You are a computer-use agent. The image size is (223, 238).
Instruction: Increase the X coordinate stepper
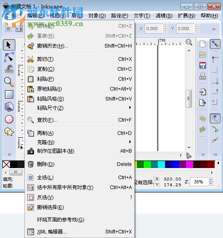(x=165, y=26)
